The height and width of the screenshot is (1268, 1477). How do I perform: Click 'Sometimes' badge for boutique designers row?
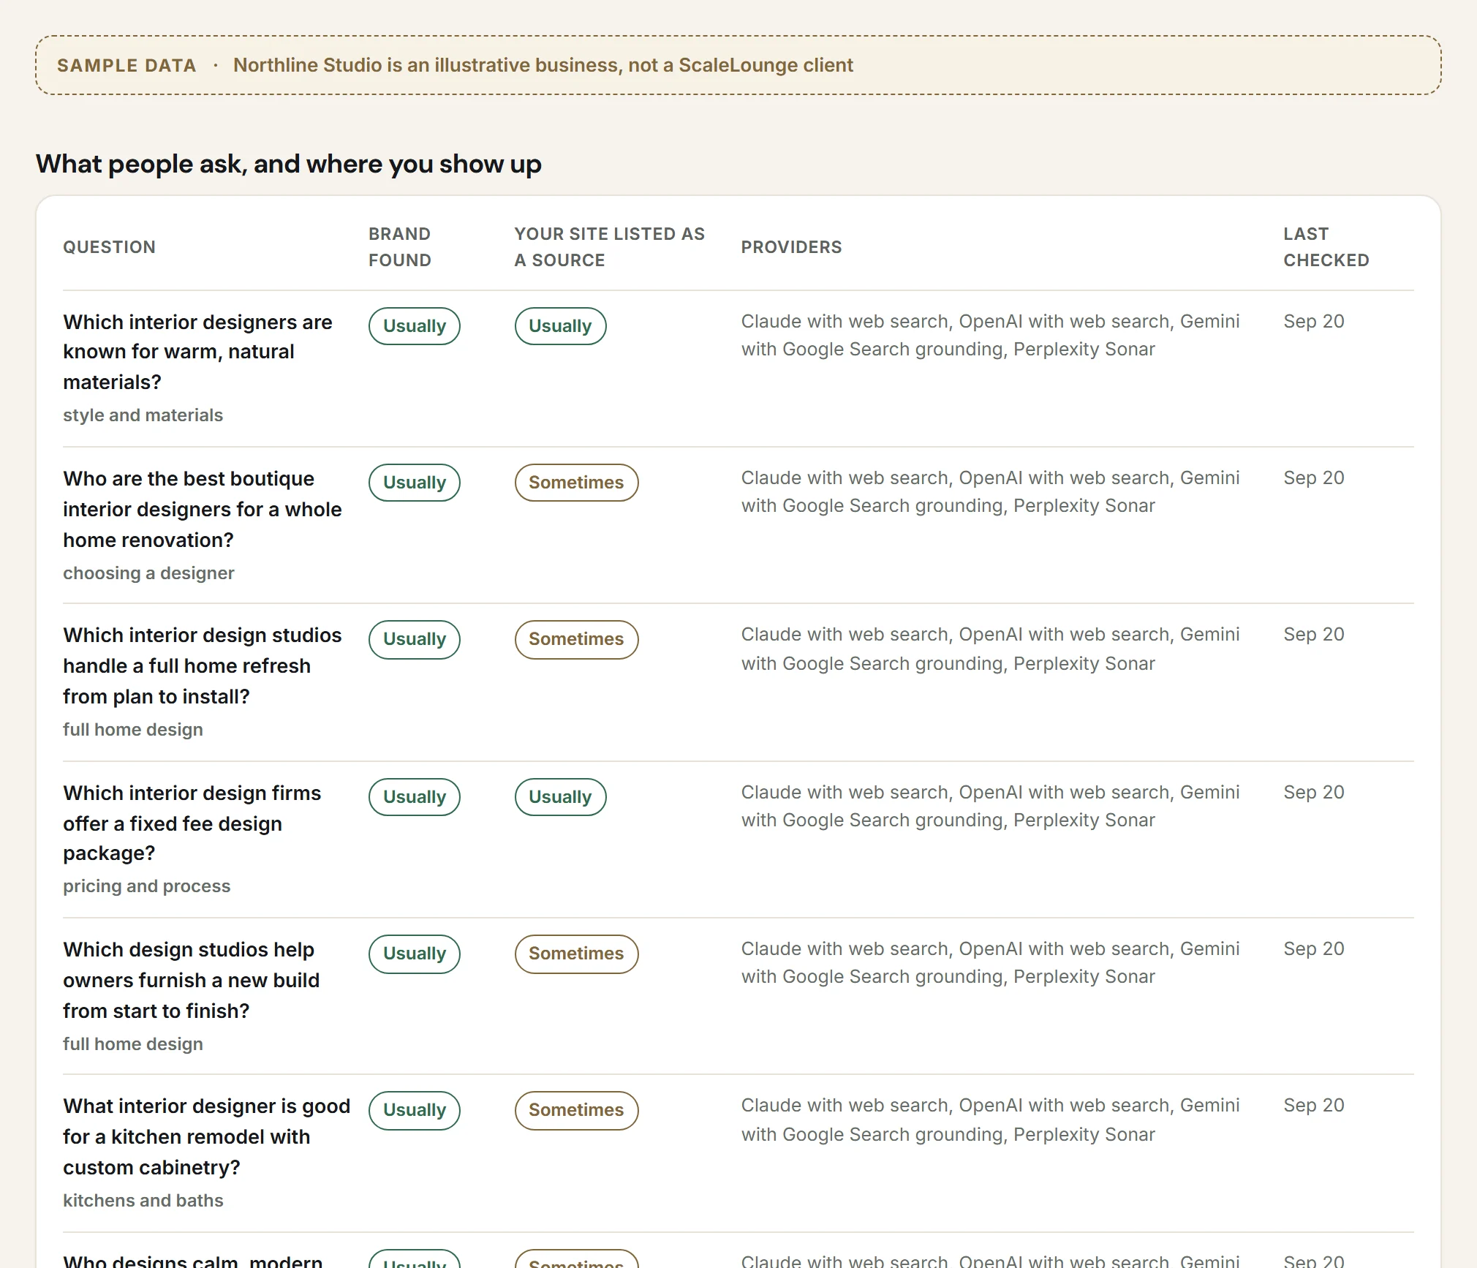coord(577,483)
